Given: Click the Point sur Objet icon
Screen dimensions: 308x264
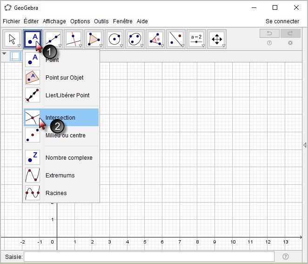Looking at the screenshot, I should [x=33, y=77].
